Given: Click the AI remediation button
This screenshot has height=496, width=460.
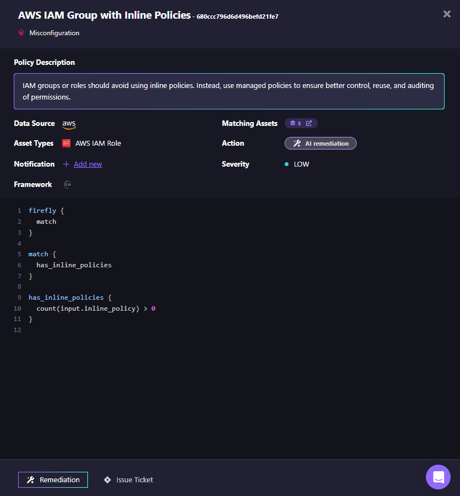Looking at the screenshot, I should coord(320,144).
